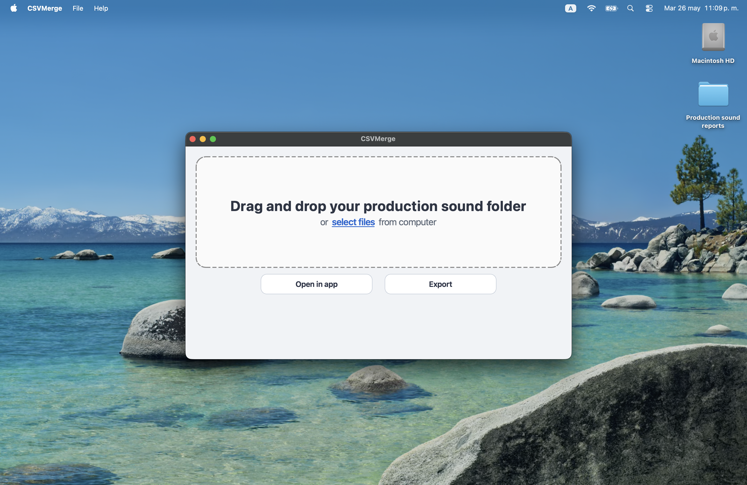Open the File menu
The width and height of the screenshot is (747, 485).
(78, 8)
